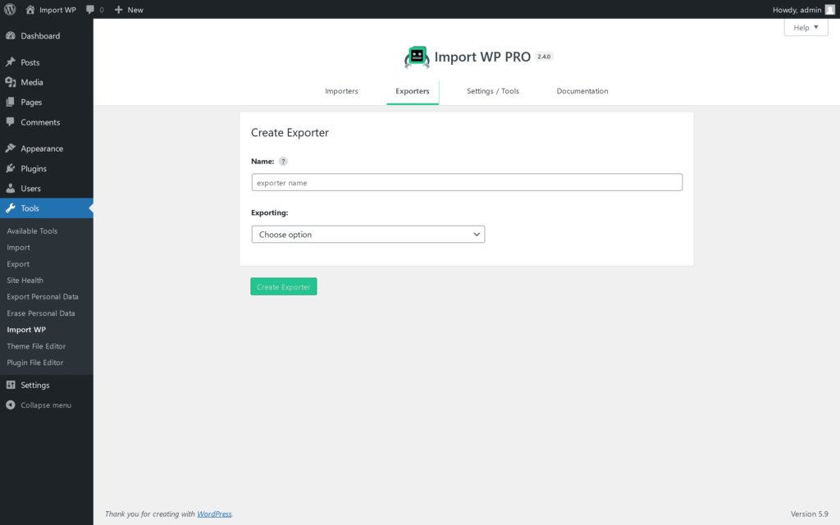Click the Tools wrench icon
Image resolution: width=840 pixels, height=525 pixels.
tap(10, 208)
